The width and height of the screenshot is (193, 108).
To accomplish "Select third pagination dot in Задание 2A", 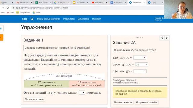I will pyautogui.click(x=141, y=38).
